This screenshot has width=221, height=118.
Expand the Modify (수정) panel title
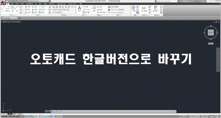[x=38, y=15]
